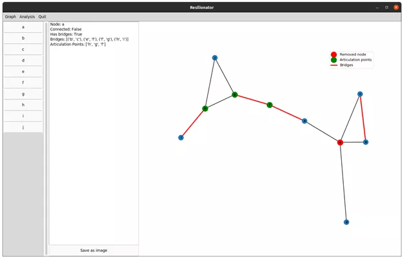Click the 'Bridges' legend label
The width and height of the screenshot is (404, 259).
pos(346,65)
